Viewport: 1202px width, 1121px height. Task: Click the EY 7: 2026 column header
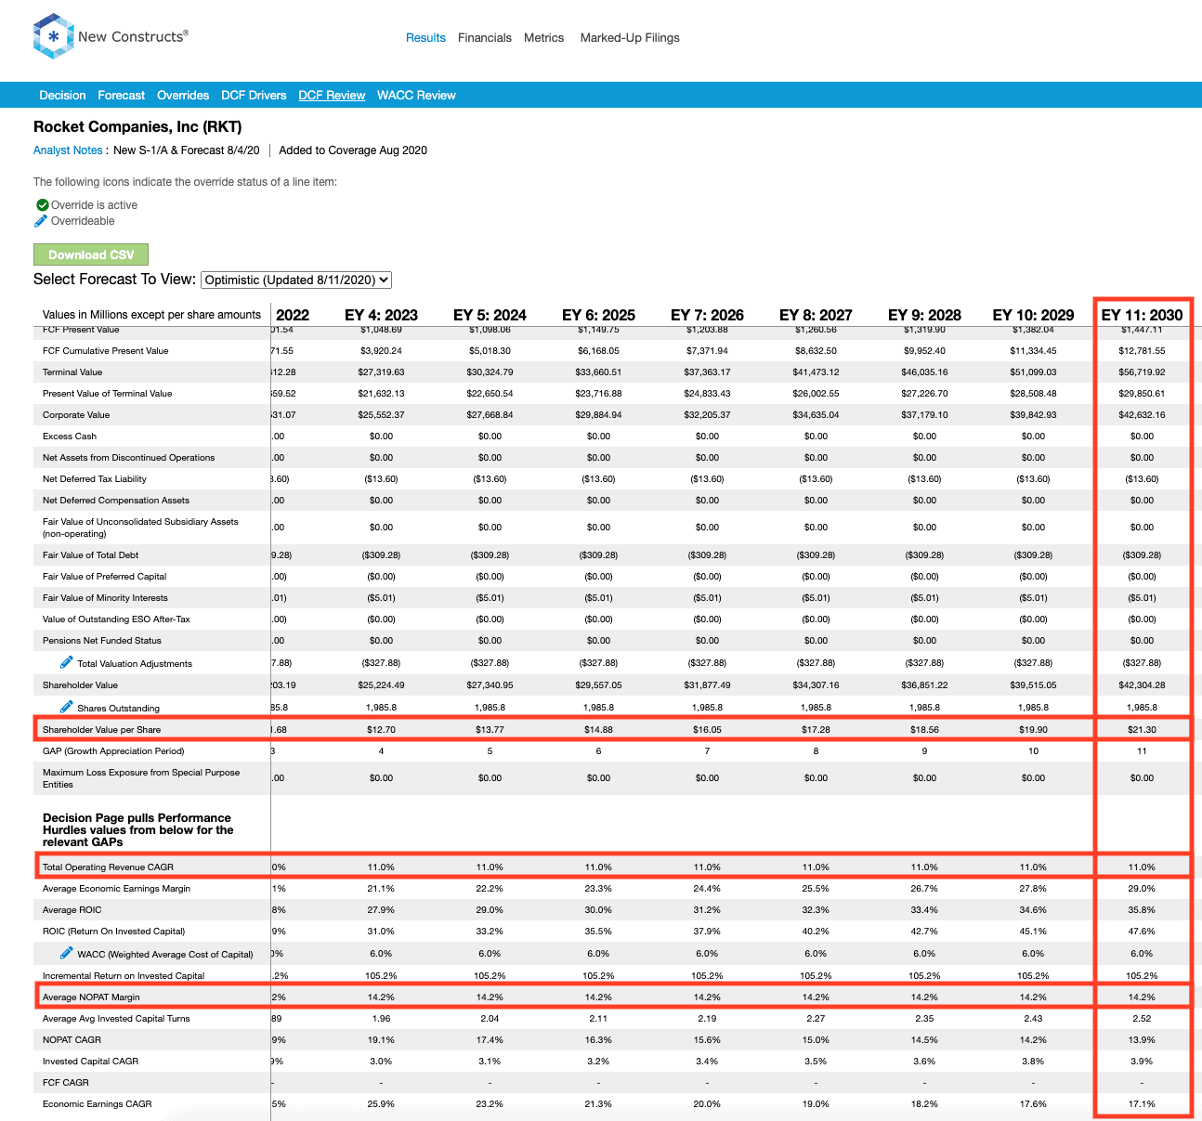pos(707,315)
